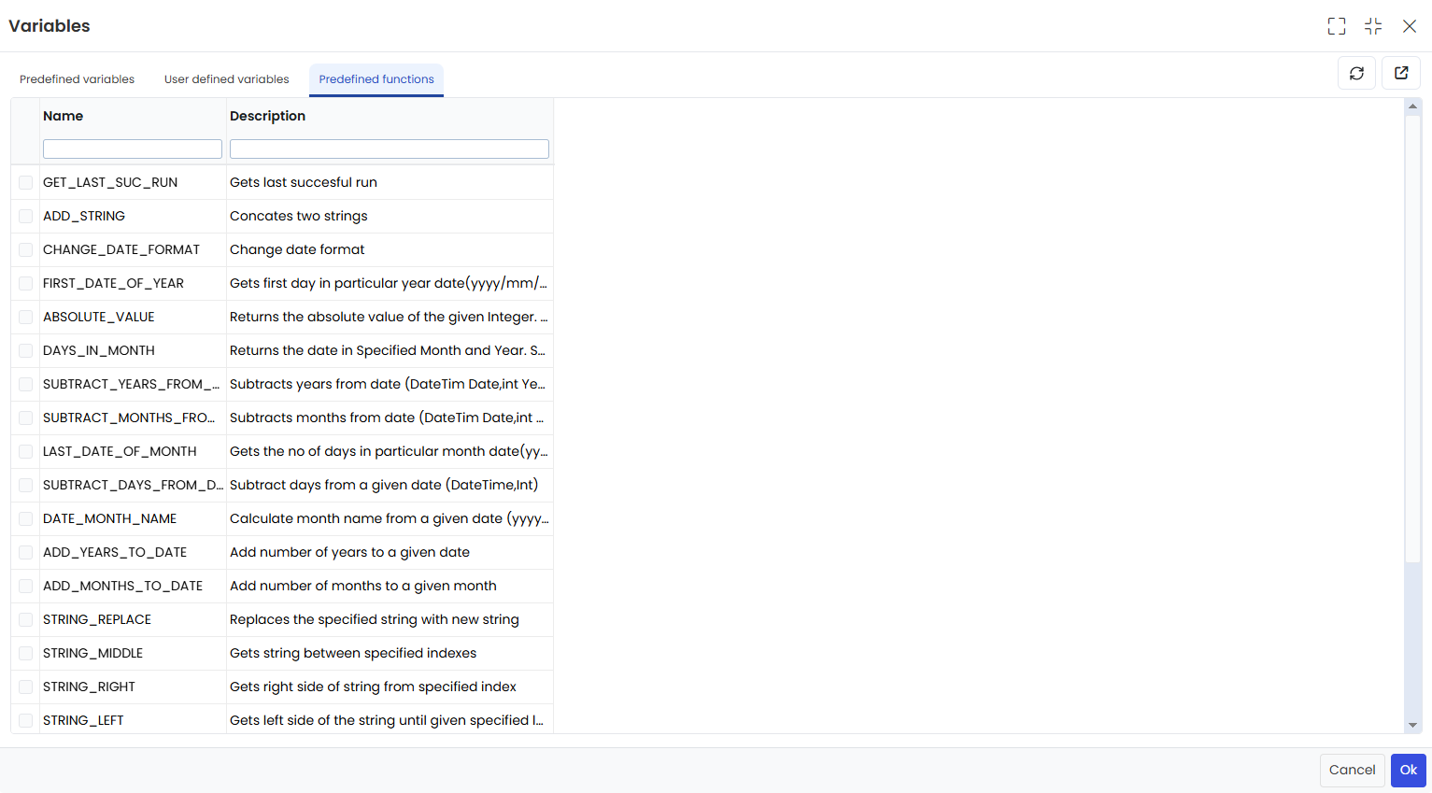Expand dialog to full screen icon
The image size is (1432, 793).
point(1337,26)
